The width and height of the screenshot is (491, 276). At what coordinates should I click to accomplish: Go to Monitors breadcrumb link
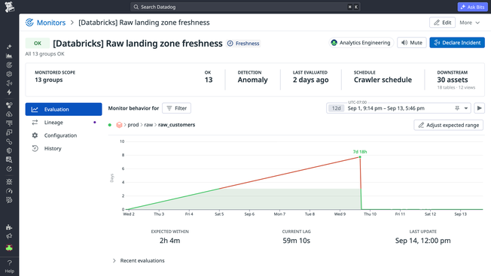(51, 23)
